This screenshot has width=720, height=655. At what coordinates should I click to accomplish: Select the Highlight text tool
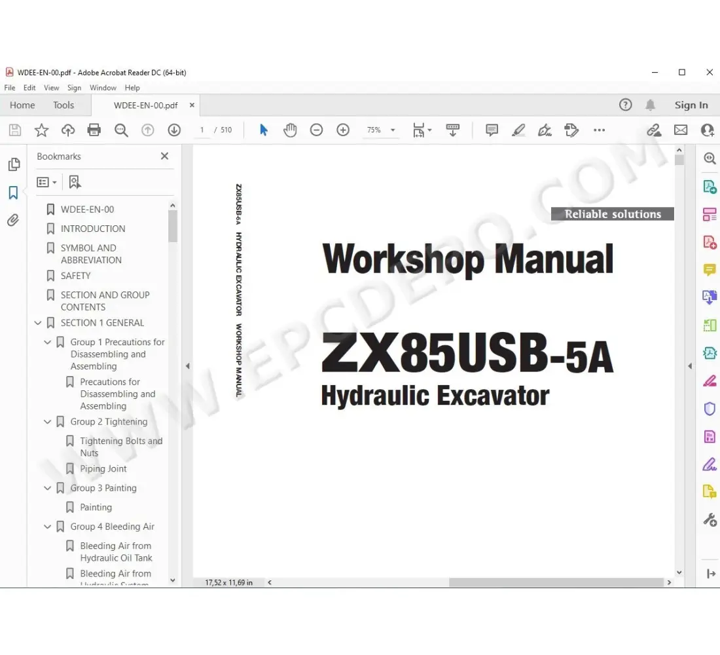[518, 130]
